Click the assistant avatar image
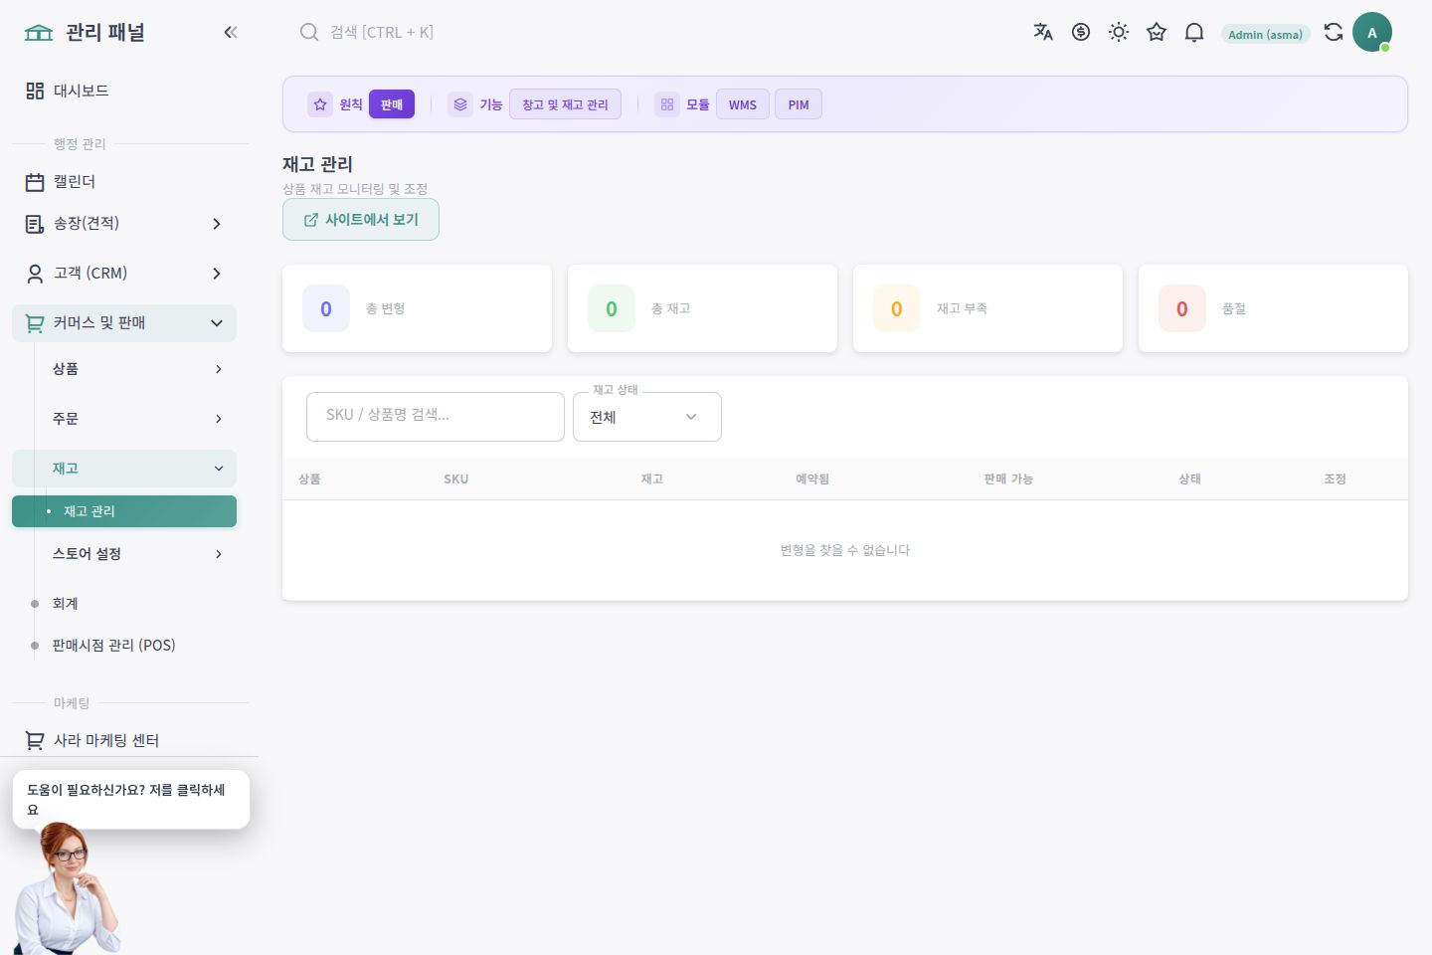The height and width of the screenshot is (955, 1432). click(x=66, y=890)
